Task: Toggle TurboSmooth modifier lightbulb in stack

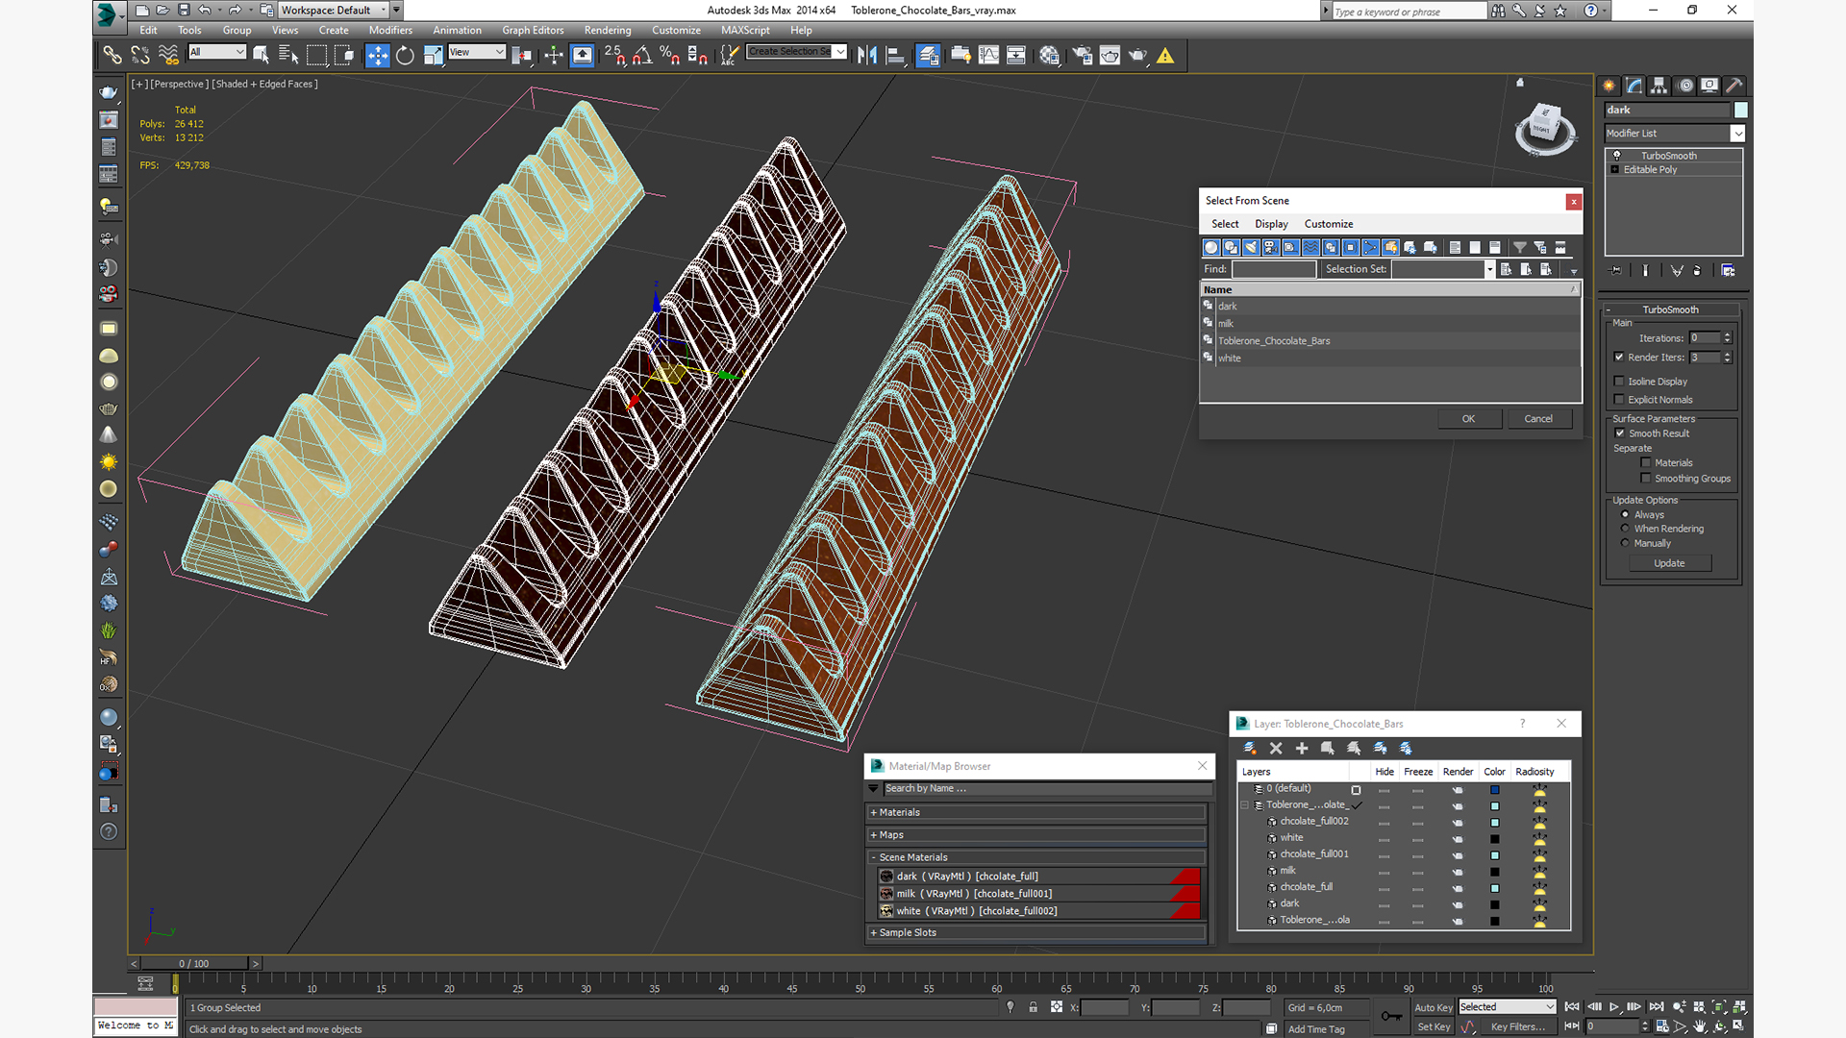Action: point(1616,156)
